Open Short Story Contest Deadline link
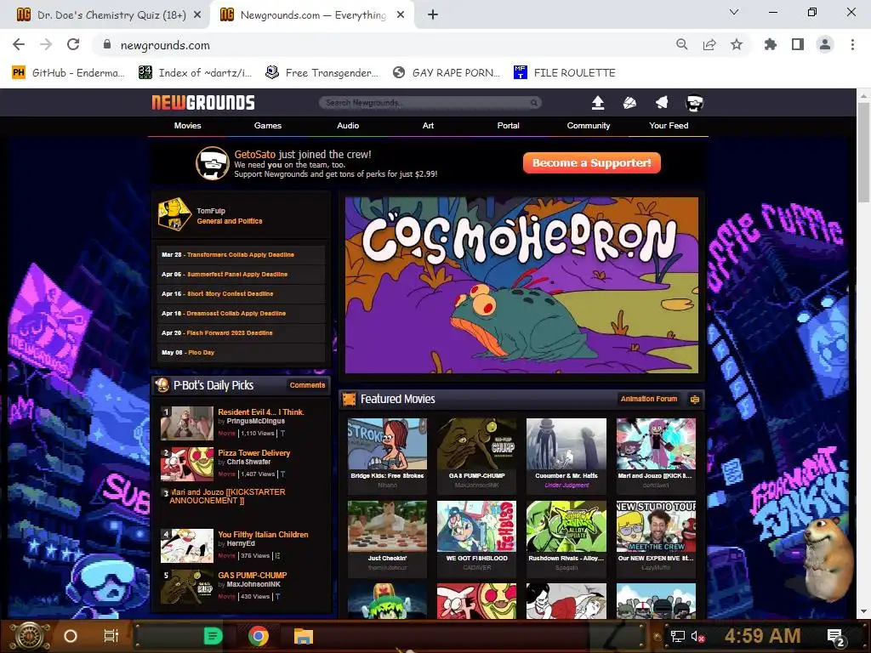This screenshot has height=653, width=871. 230,293
